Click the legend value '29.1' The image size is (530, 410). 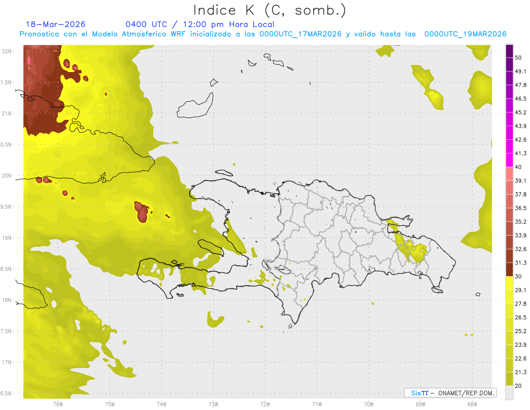pyautogui.click(x=521, y=290)
